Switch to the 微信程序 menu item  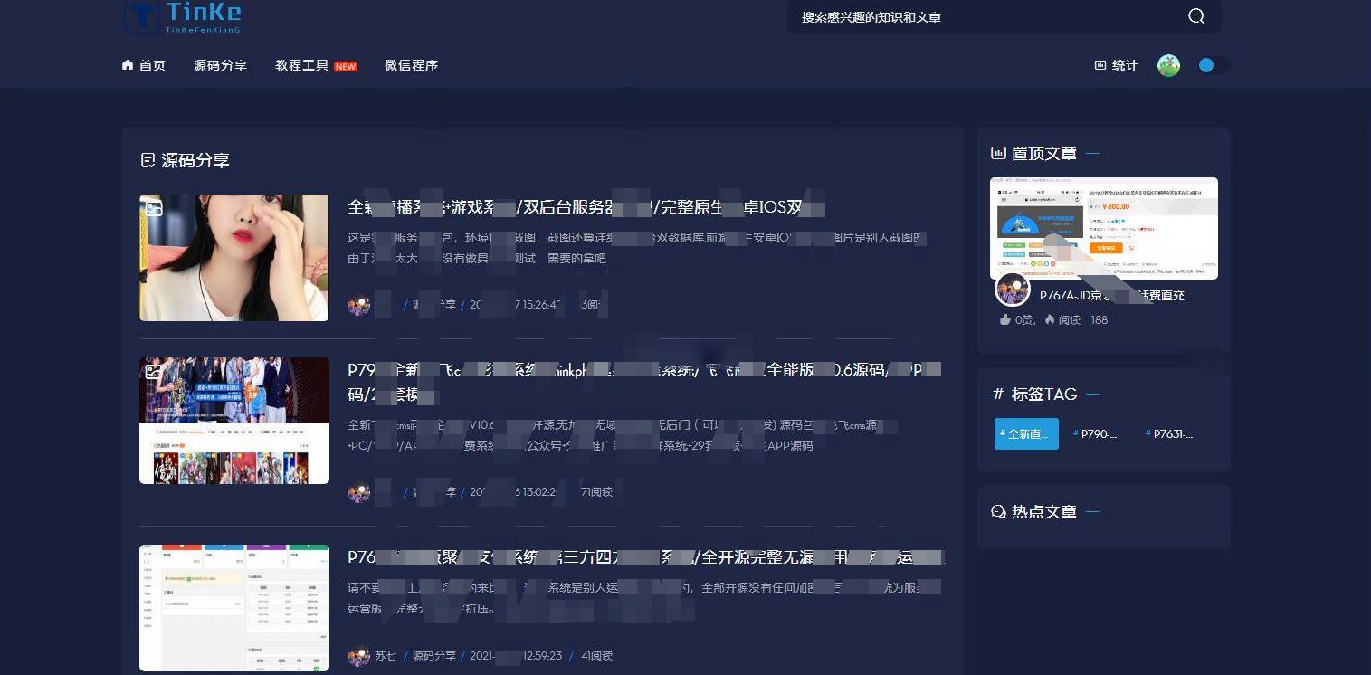point(411,64)
